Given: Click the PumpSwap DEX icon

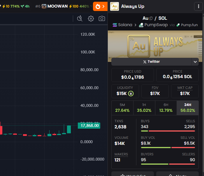Looking at the screenshot, I should (x=141, y=25).
